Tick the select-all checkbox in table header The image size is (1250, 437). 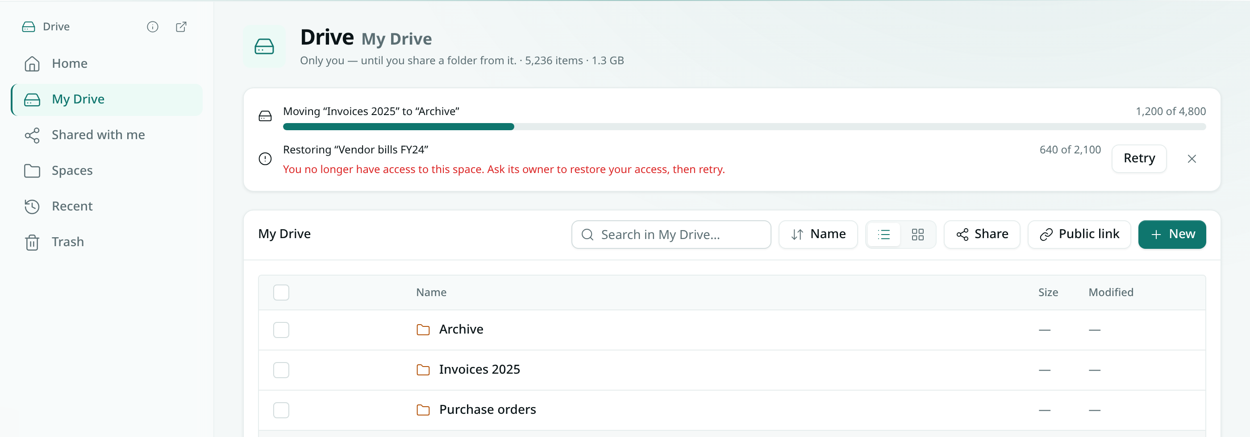(281, 293)
